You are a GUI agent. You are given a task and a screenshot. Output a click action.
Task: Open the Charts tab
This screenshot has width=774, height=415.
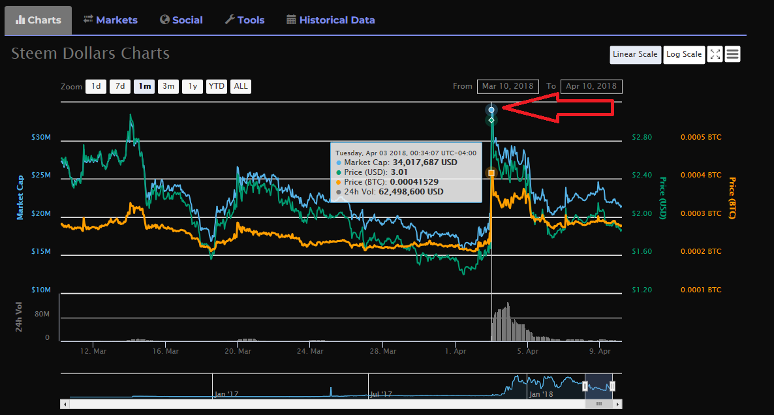pyautogui.click(x=38, y=20)
